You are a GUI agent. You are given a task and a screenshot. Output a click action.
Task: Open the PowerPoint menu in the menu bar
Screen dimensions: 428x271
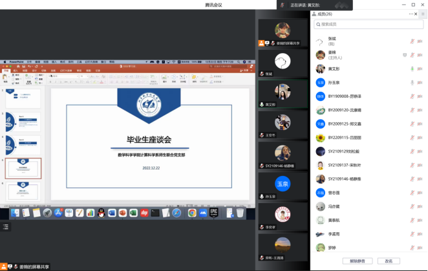click(x=16, y=61)
